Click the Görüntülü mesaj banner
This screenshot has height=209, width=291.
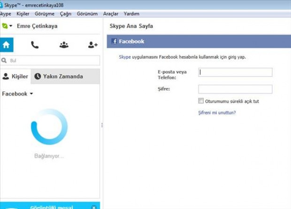pos(50,206)
